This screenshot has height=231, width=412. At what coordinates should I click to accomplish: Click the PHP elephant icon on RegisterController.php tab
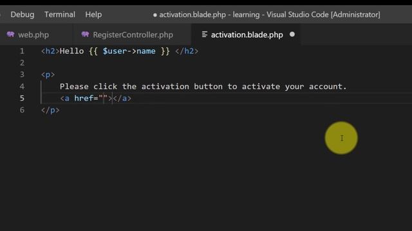85,34
